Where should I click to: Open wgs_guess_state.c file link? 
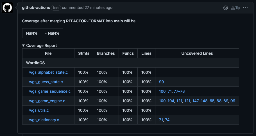click(x=46, y=82)
